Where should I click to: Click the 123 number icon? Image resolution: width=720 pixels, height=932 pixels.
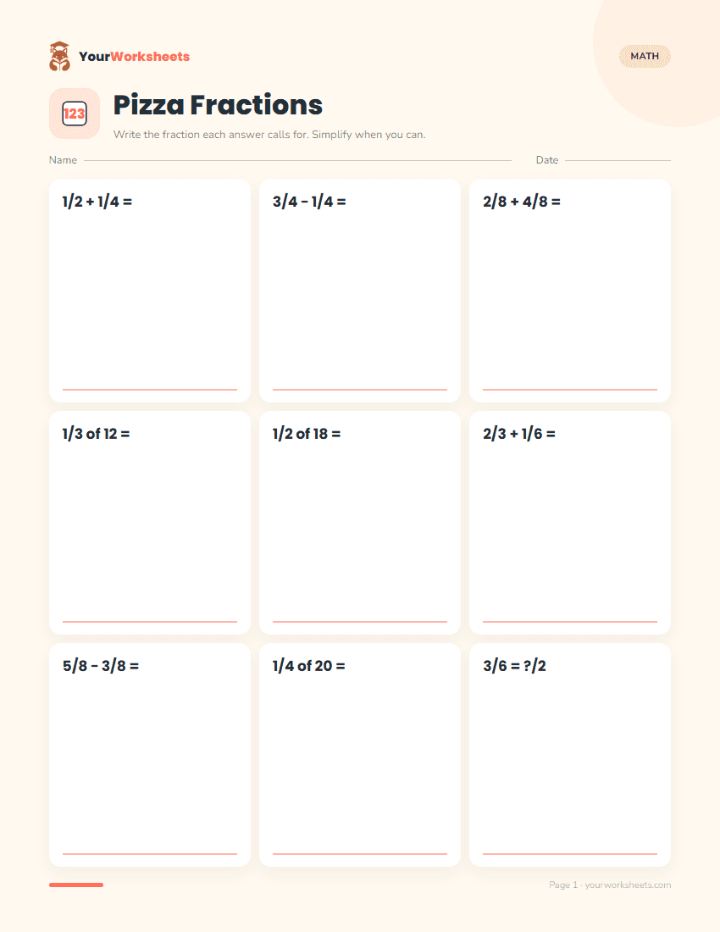click(x=75, y=114)
